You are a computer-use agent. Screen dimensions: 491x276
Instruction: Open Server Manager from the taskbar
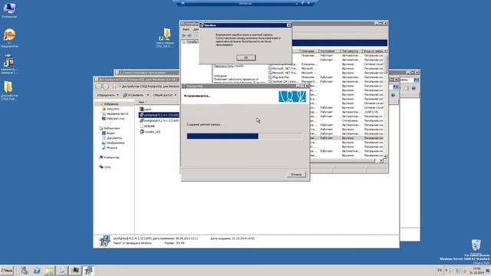[24, 271]
